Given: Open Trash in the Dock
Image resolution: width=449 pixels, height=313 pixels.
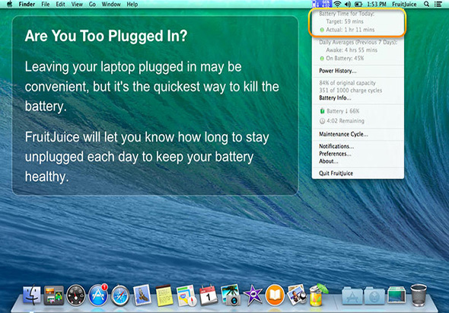Looking at the screenshot, I should click(x=419, y=295).
